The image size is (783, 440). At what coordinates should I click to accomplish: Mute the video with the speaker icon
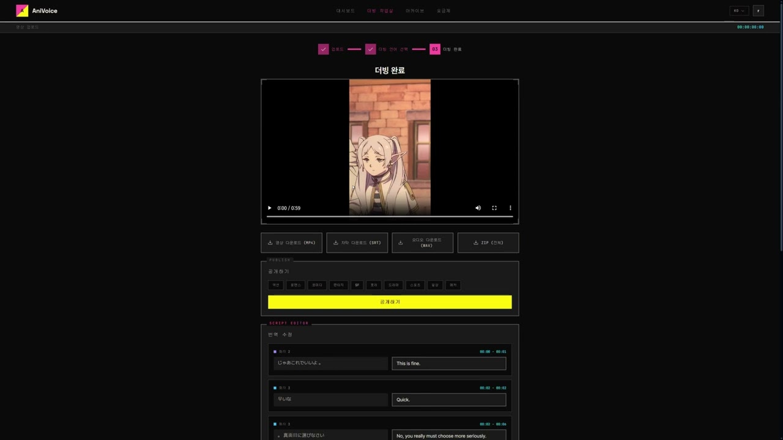pyautogui.click(x=478, y=208)
